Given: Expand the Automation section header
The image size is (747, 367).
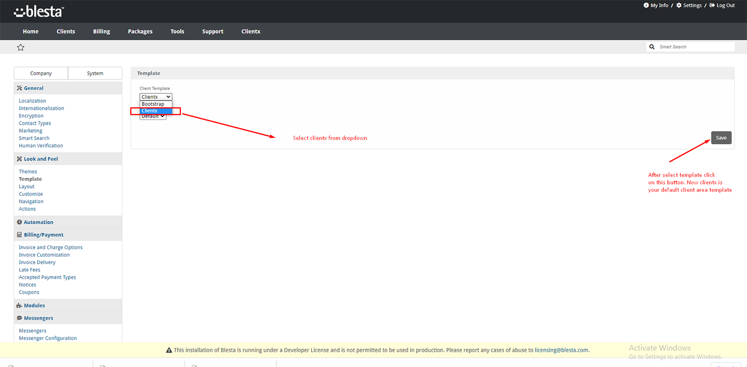Looking at the screenshot, I should (68, 222).
